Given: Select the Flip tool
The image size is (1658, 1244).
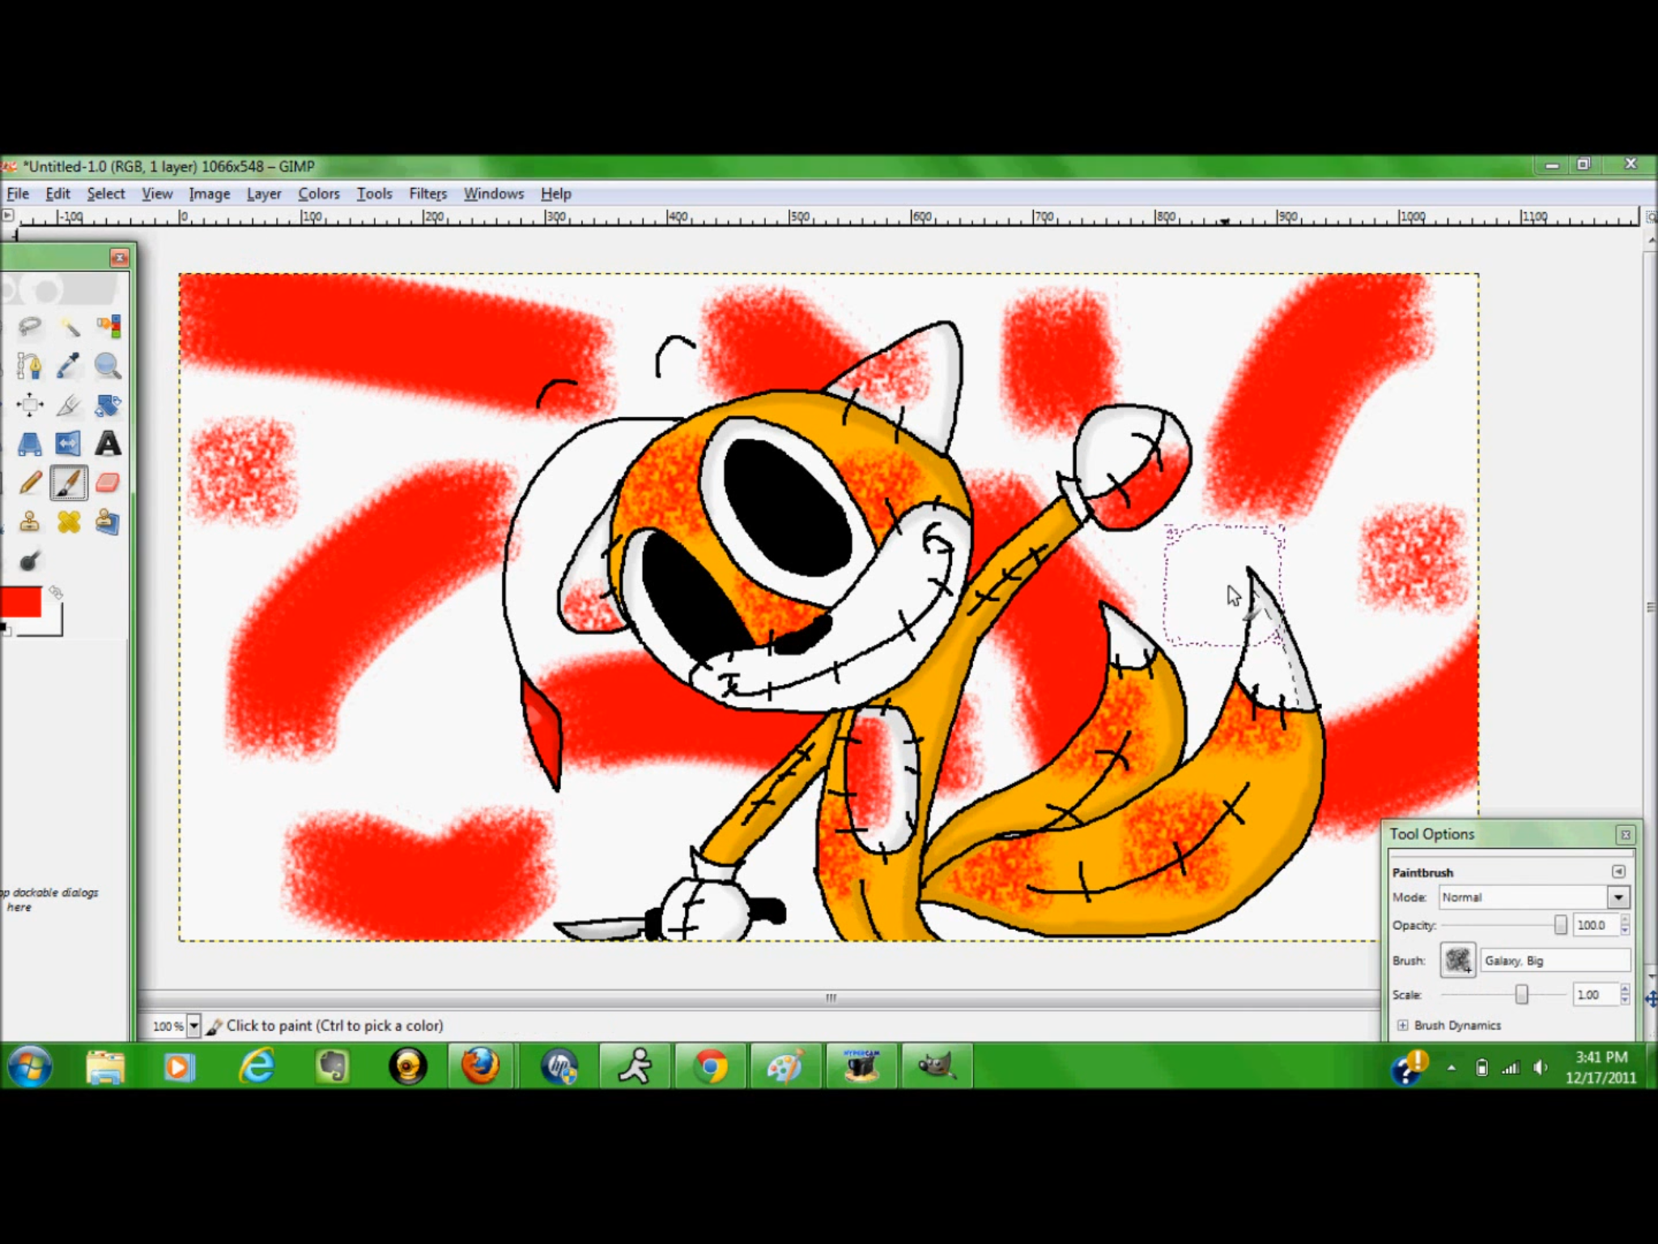Looking at the screenshot, I should 69,444.
